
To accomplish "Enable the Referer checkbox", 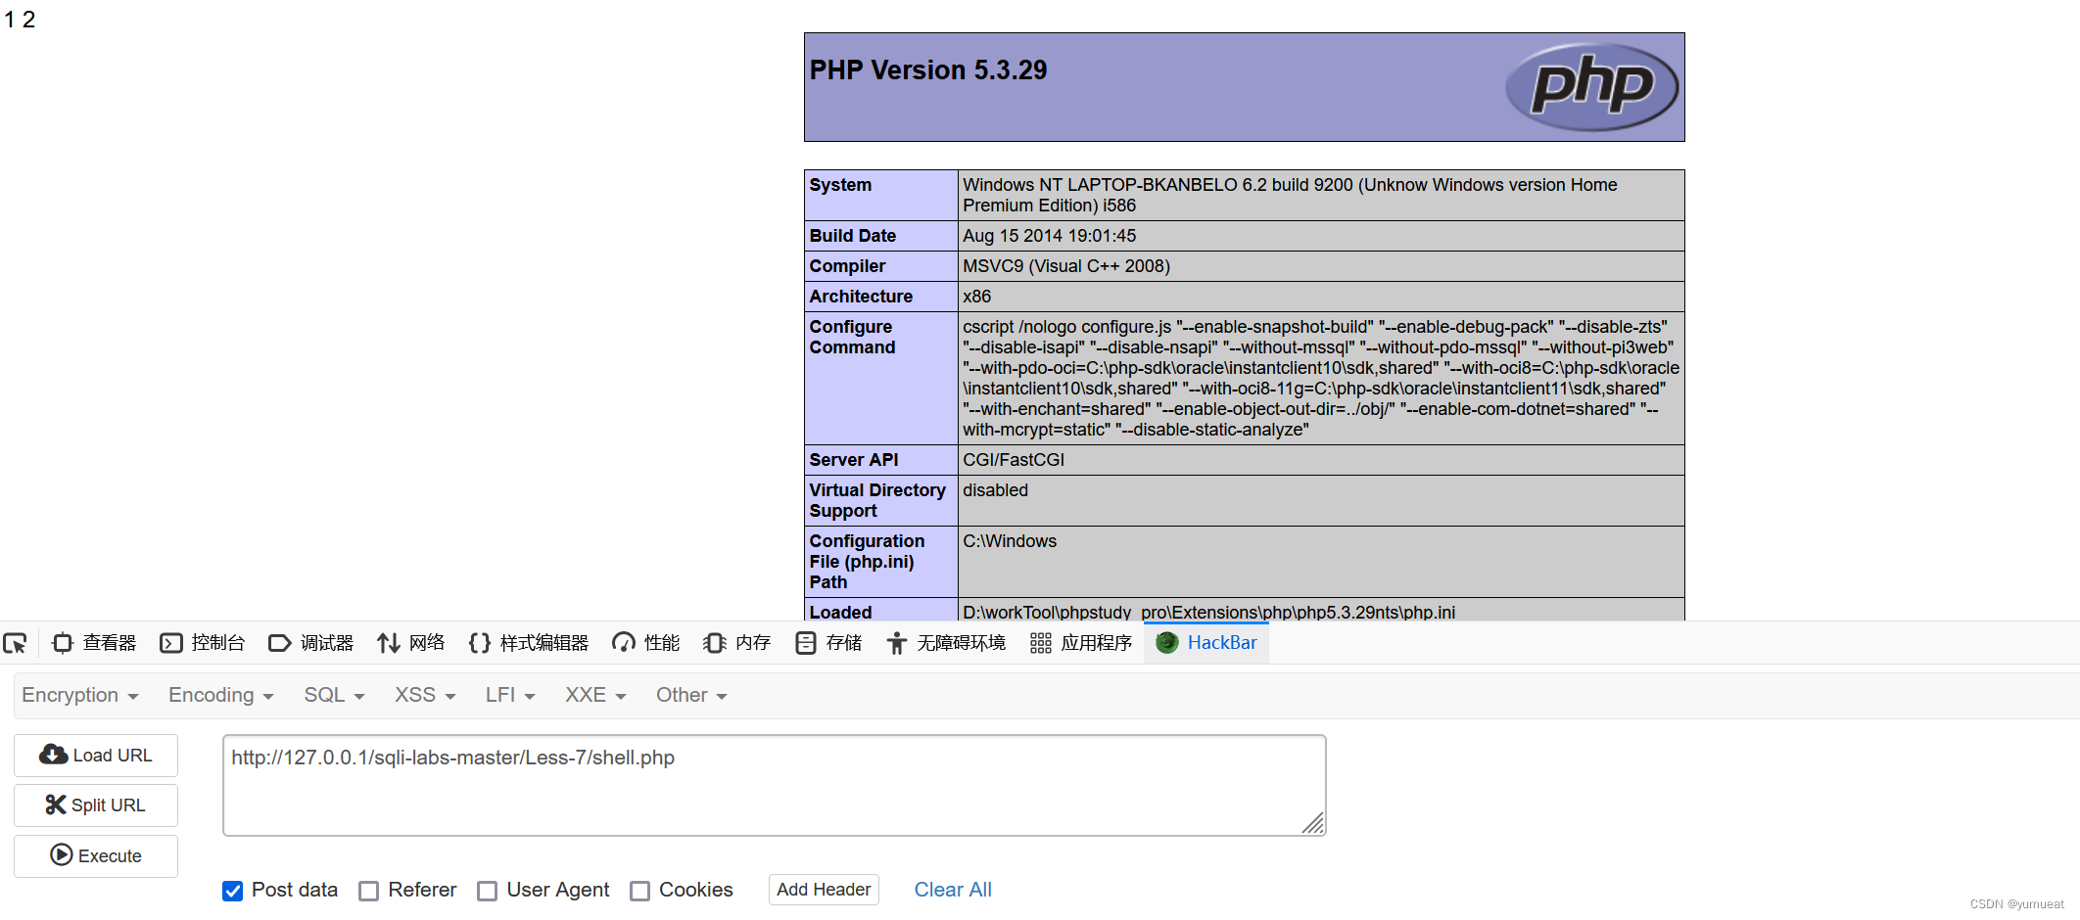I will point(369,890).
